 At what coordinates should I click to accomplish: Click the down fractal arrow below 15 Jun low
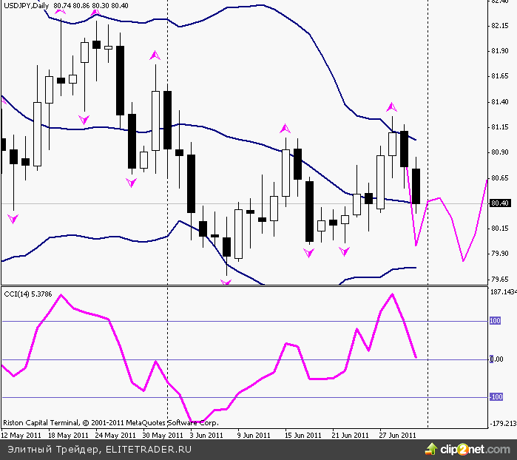(309, 253)
